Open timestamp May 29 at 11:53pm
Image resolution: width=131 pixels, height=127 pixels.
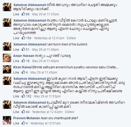coord(47,96)
